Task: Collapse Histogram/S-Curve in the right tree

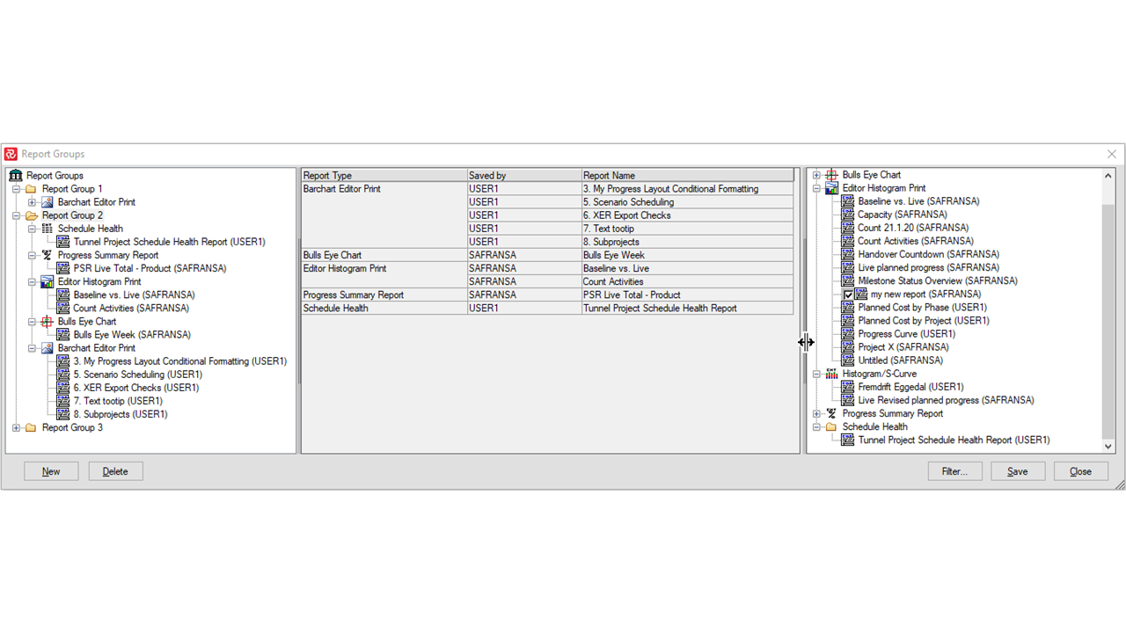Action: coord(816,374)
